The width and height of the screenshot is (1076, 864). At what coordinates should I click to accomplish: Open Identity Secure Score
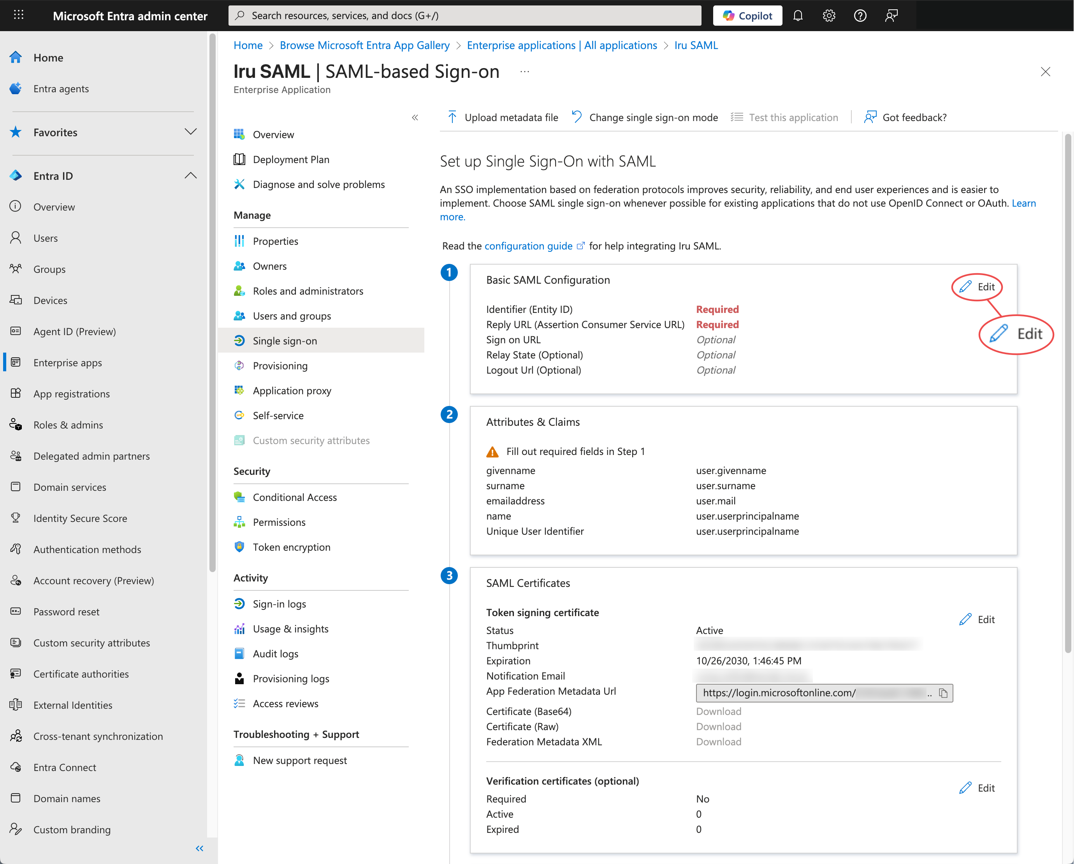80,518
